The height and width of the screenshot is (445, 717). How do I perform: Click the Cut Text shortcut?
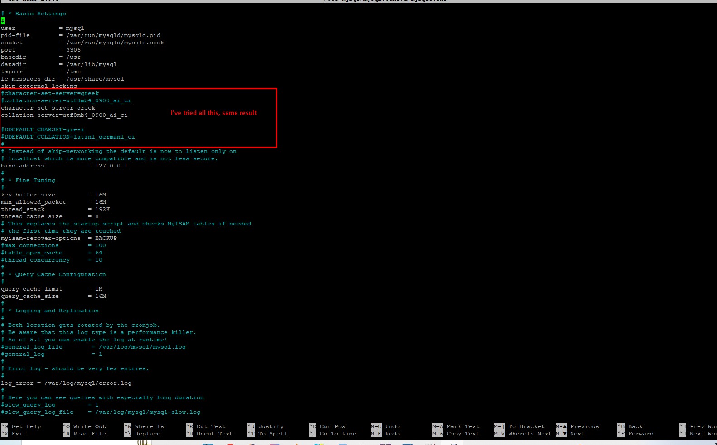click(211, 426)
